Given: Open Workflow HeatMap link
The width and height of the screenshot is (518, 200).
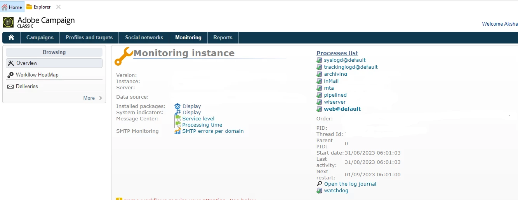Looking at the screenshot, I should click(37, 75).
